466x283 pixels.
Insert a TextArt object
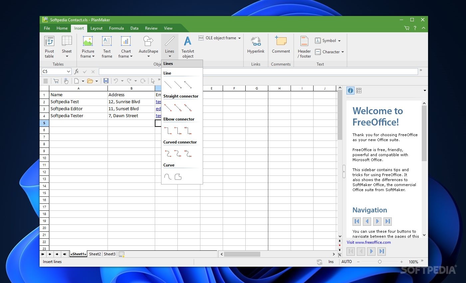click(x=188, y=47)
